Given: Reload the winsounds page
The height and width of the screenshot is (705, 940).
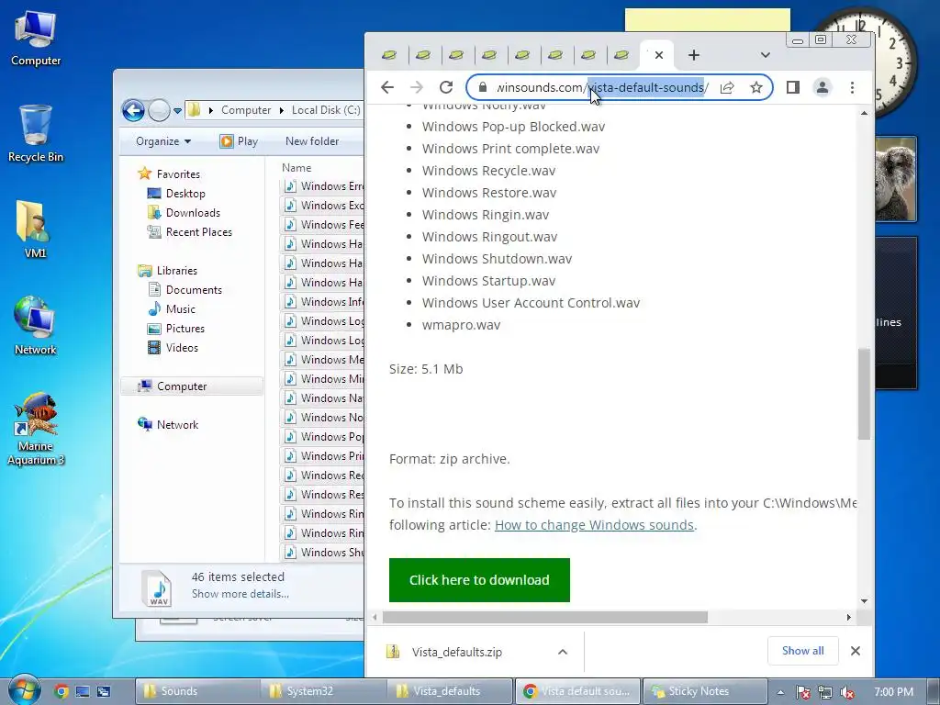Looking at the screenshot, I should point(446,87).
